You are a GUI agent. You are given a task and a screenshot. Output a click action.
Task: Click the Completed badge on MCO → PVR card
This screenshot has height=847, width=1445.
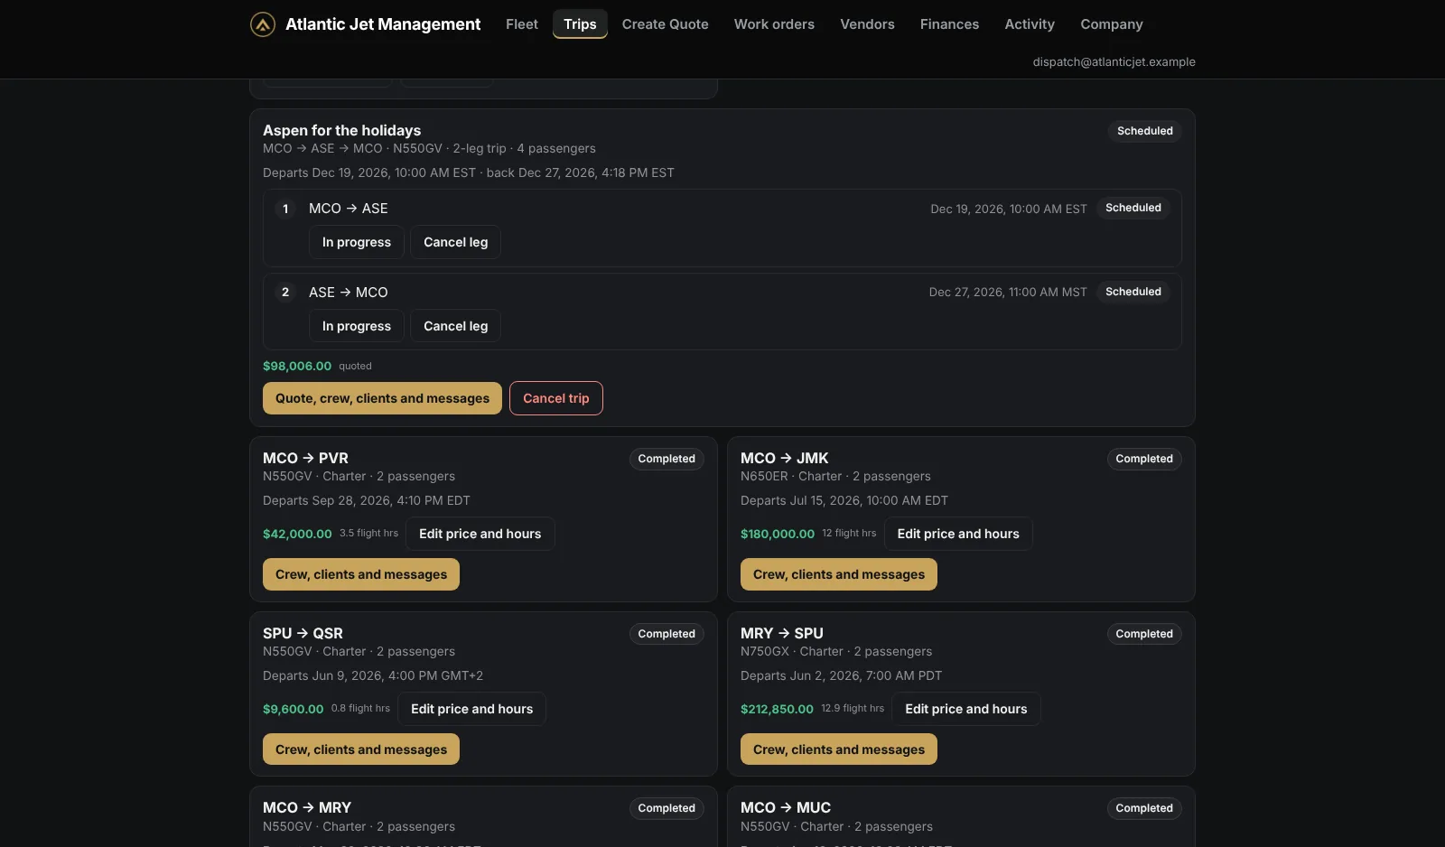coord(667,459)
